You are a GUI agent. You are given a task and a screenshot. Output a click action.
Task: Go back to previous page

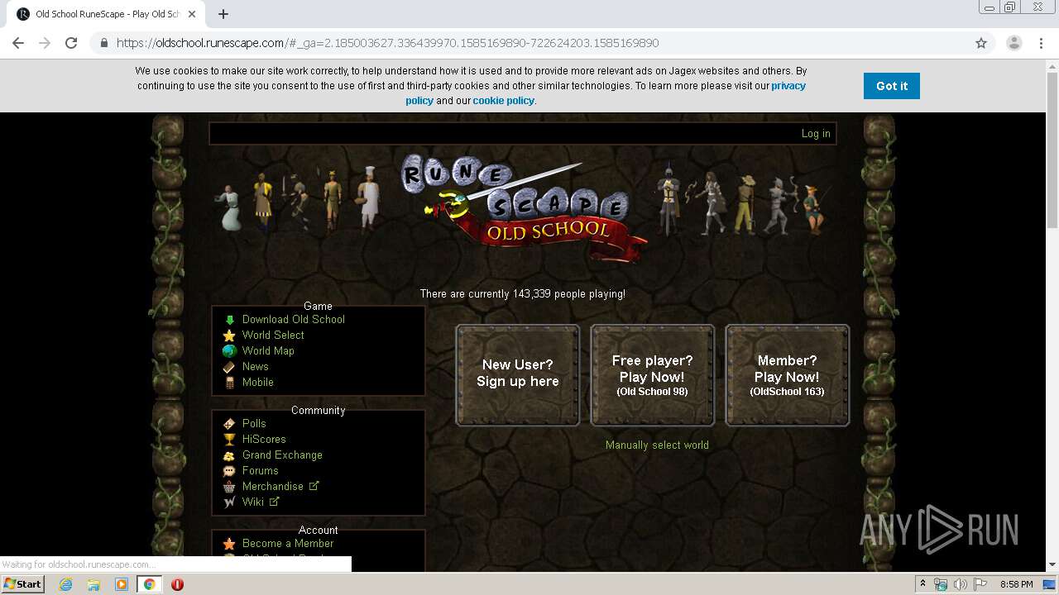(18, 43)
